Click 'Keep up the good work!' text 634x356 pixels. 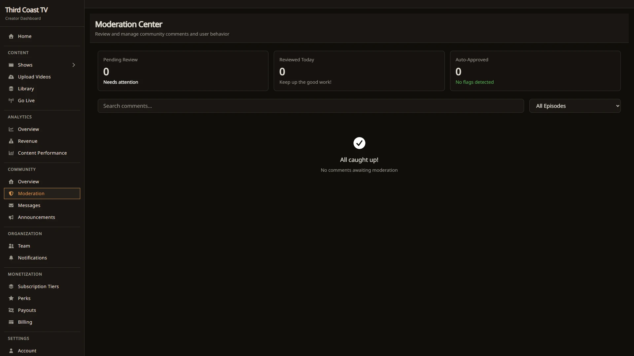(305, 82)
